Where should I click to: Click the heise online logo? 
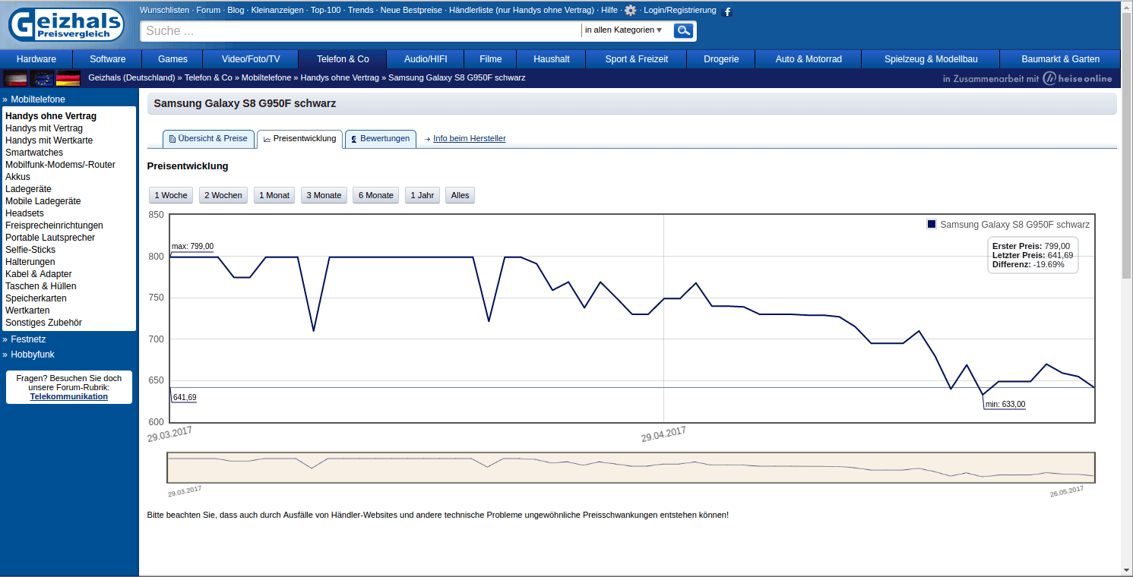point(1077,78)
